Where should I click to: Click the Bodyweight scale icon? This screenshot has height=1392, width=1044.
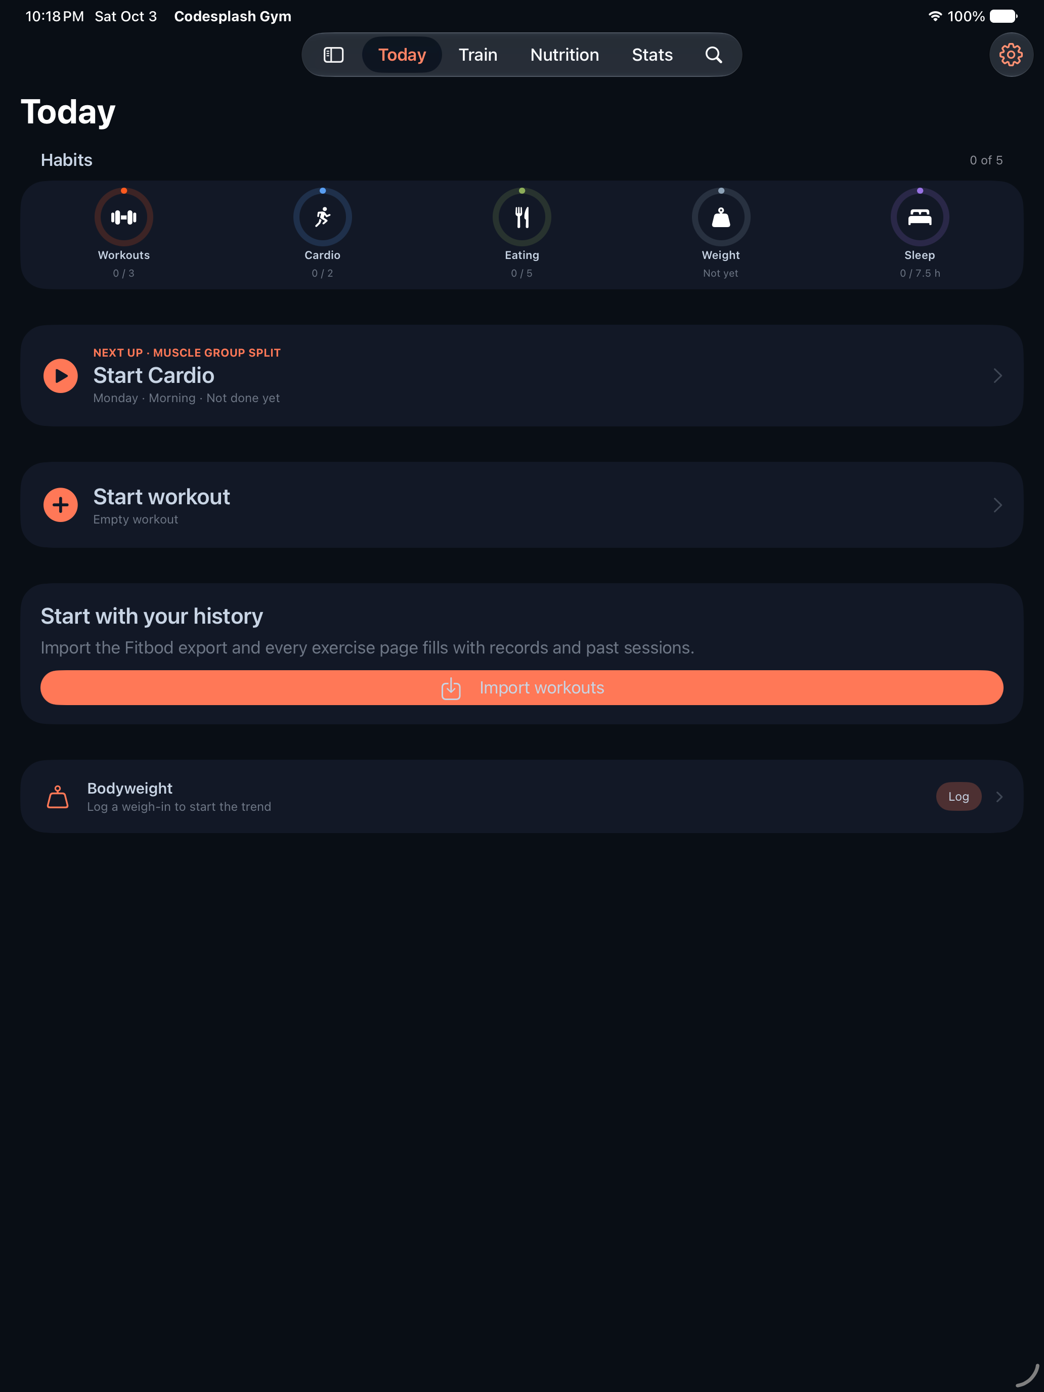tap(58, 797)
